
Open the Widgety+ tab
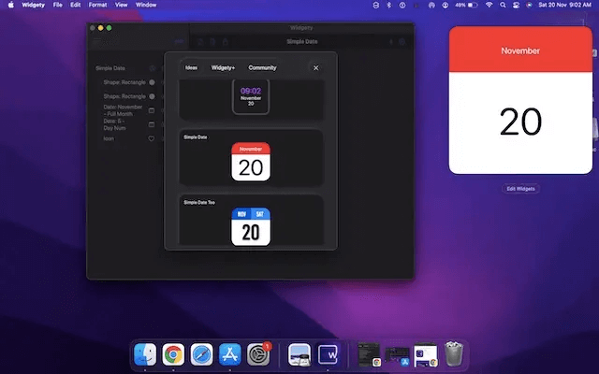[x=223, y=67]
